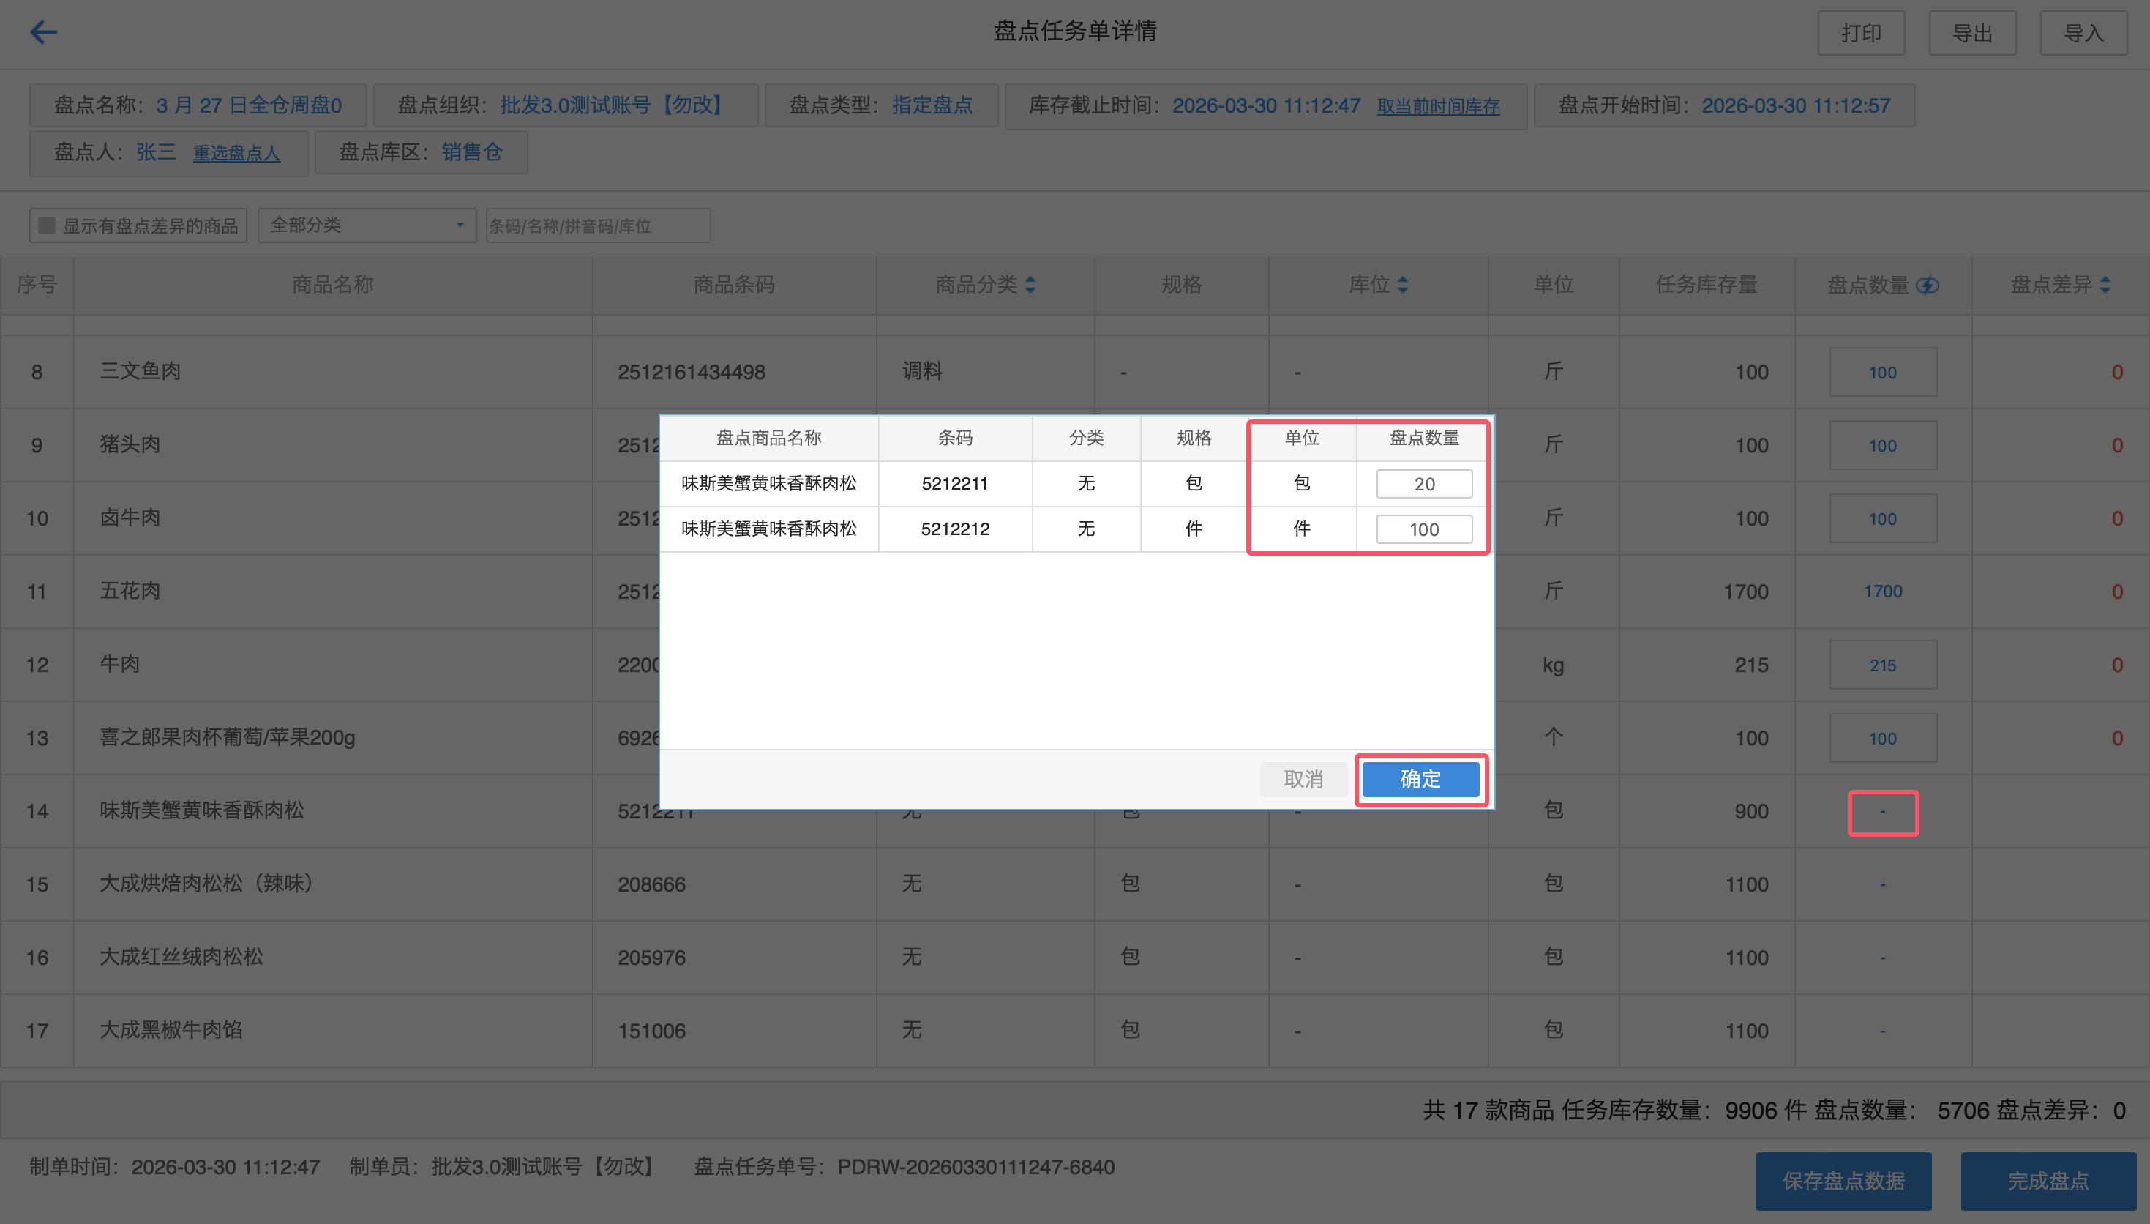This screenshot has width=2150, height=1224.
Task: Click 盘点数量 cell for 三文鱼肉 row
Action: 1882,373
